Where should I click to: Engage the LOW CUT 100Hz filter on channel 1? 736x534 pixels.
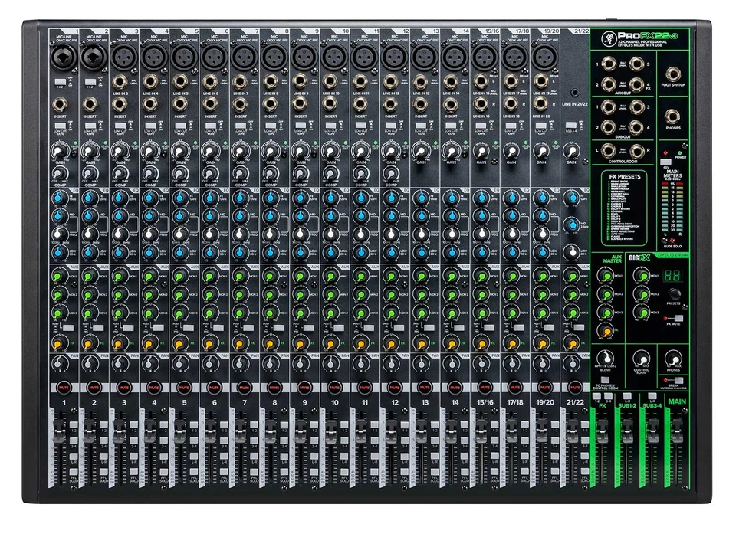61,125
